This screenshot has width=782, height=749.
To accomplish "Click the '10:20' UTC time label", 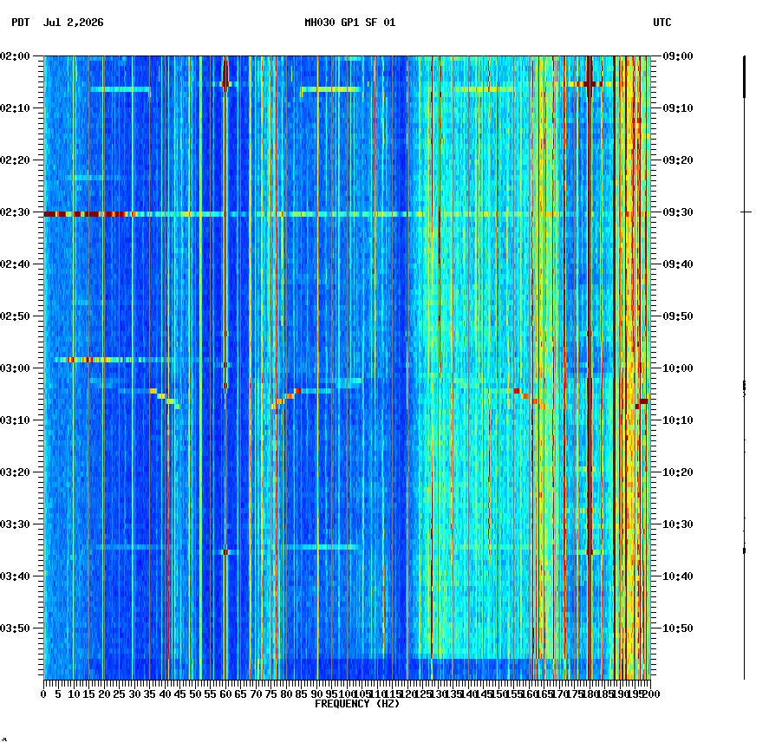I will coord(678,472).
